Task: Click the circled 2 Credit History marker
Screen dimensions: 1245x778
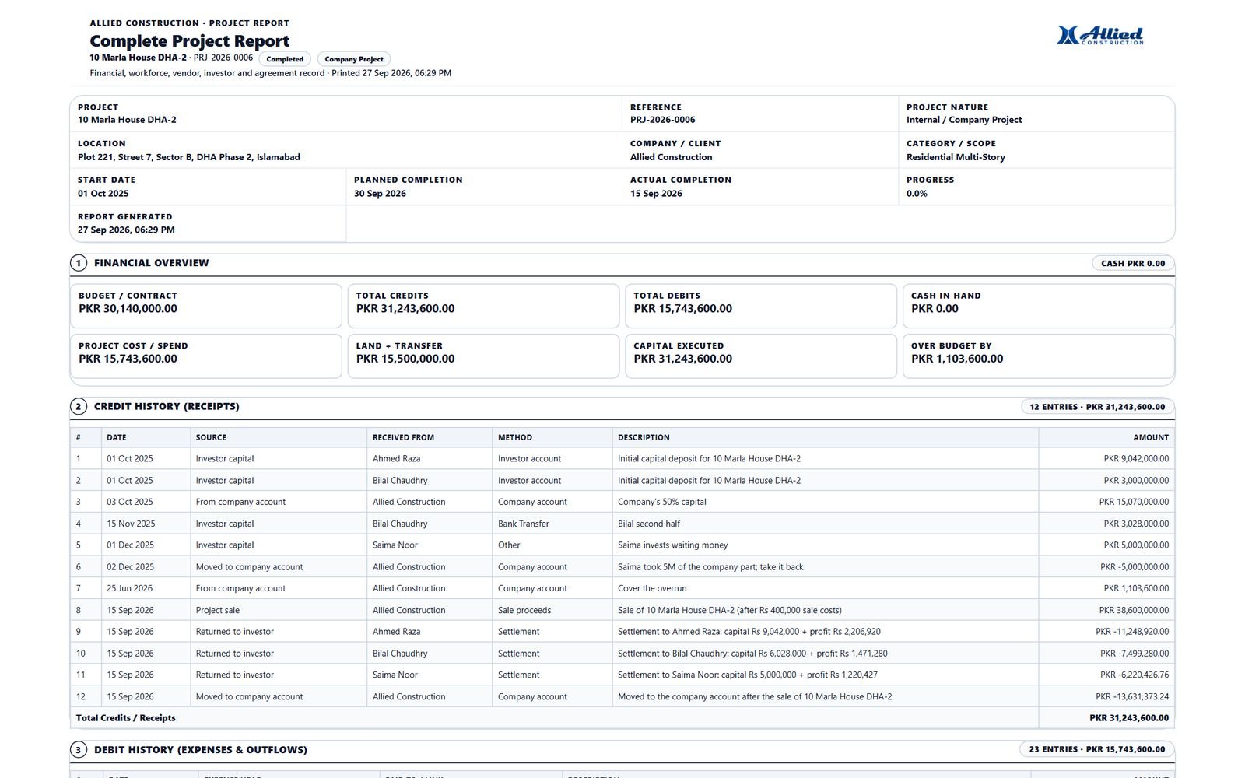Action: click(79, 406)
